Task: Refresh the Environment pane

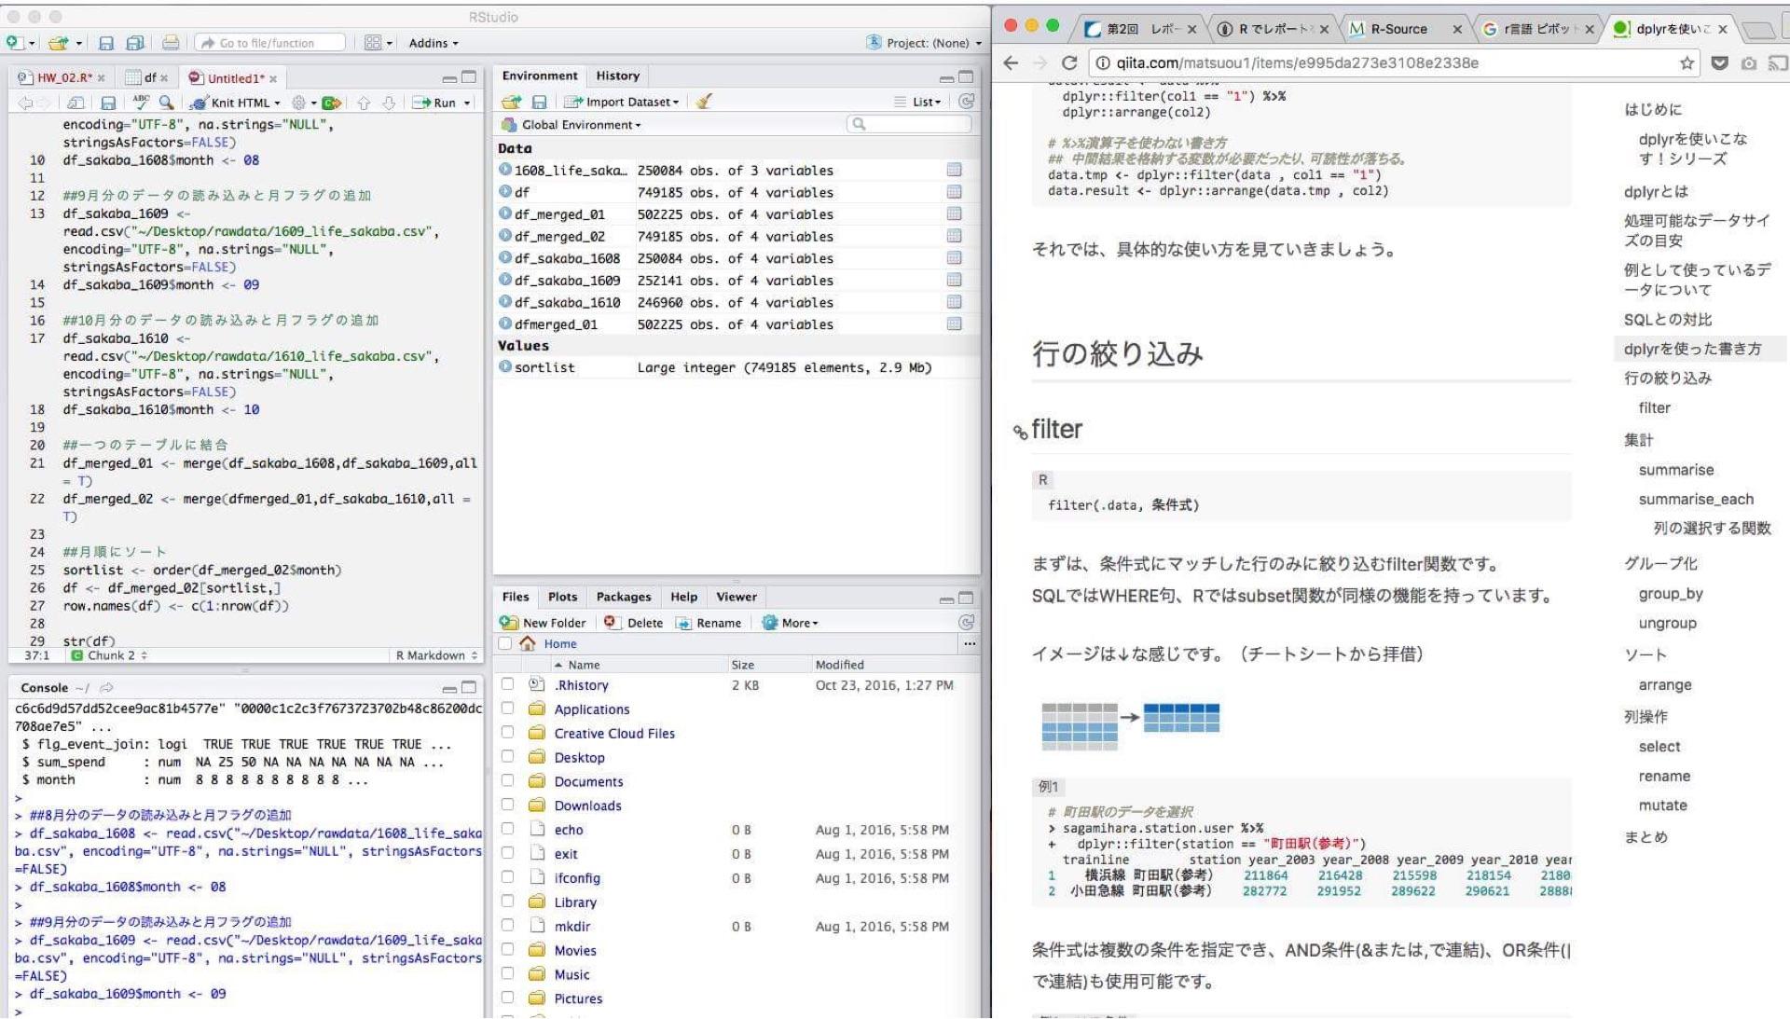Action: pos(967,102)
